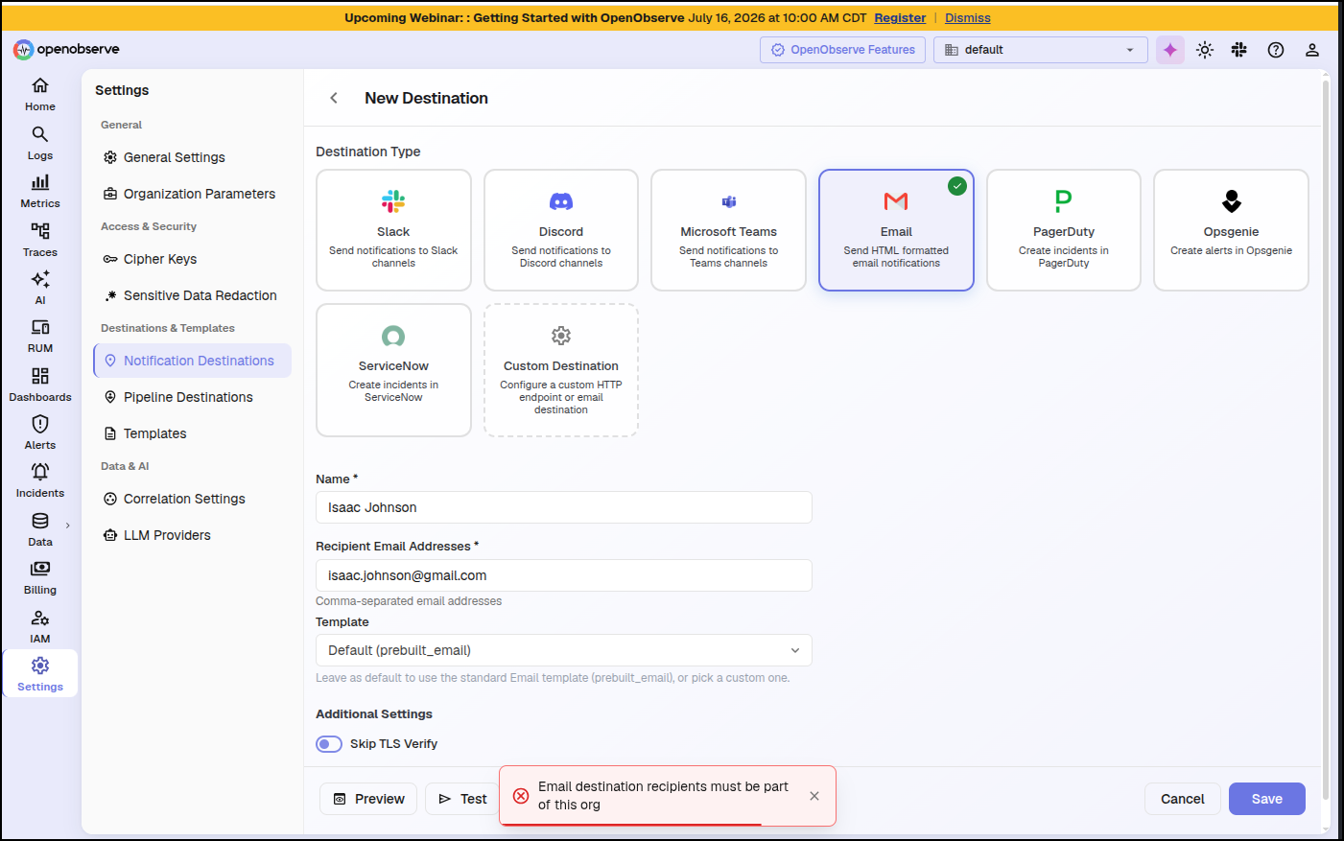1344x841 pixels.
Task: Open the default organization dropdown
Action: point(1041,50)
